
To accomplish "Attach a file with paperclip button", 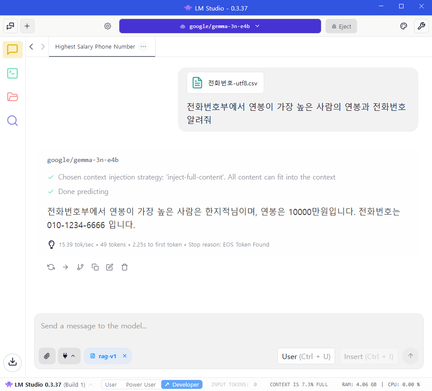I will (x=47, y=356).
